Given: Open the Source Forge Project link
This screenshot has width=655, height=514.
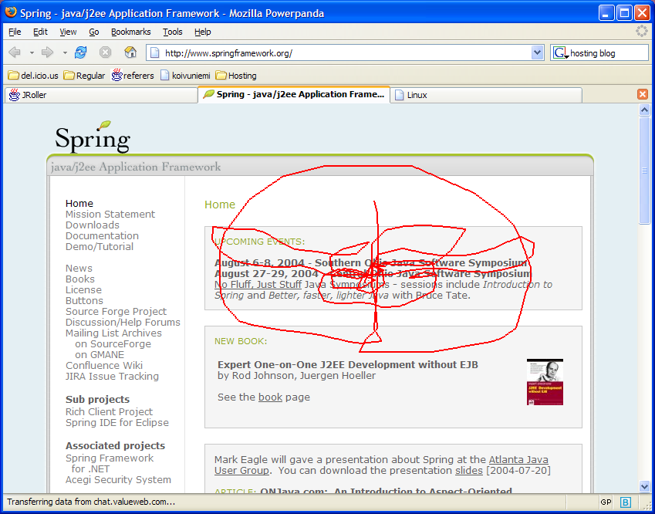Looking at the screenshot, I should pyautogui.click(x=116, y=312).
